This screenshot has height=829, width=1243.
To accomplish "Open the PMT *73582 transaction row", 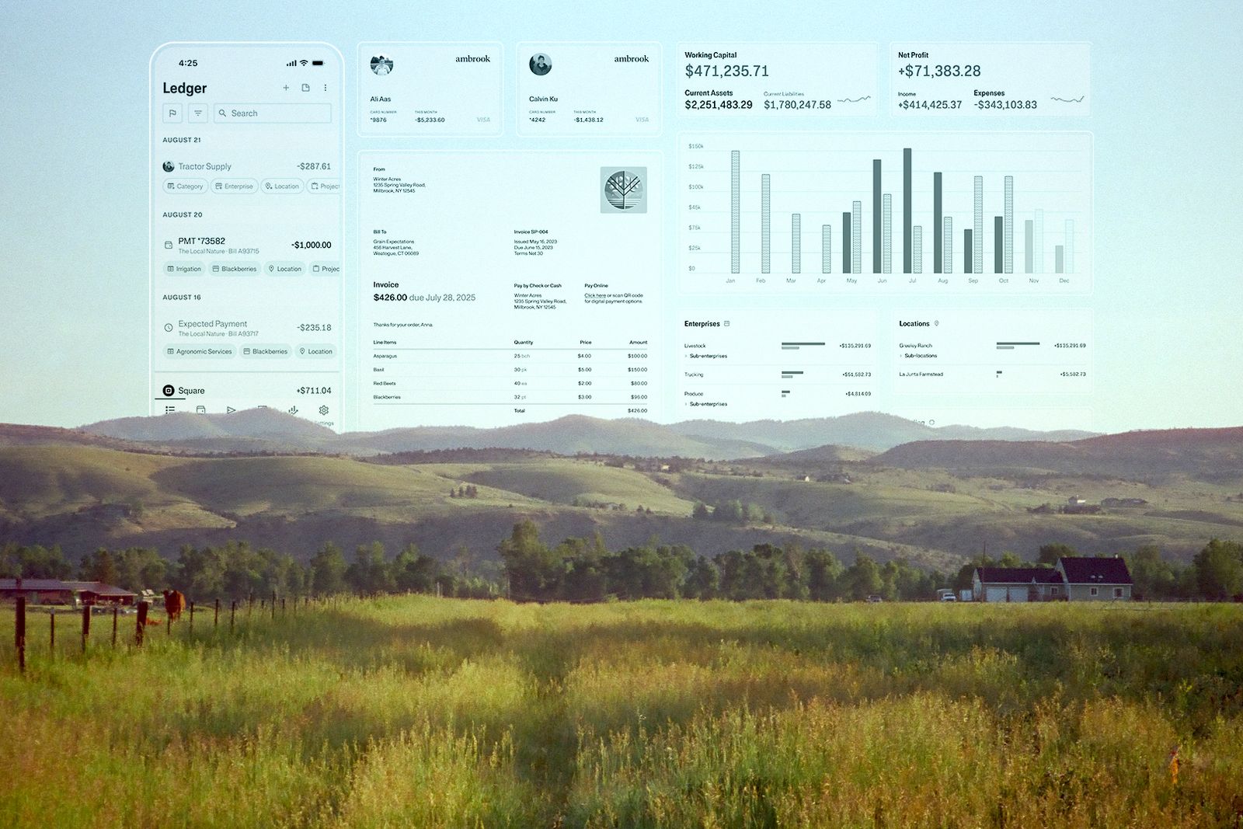I will [247, 245].
